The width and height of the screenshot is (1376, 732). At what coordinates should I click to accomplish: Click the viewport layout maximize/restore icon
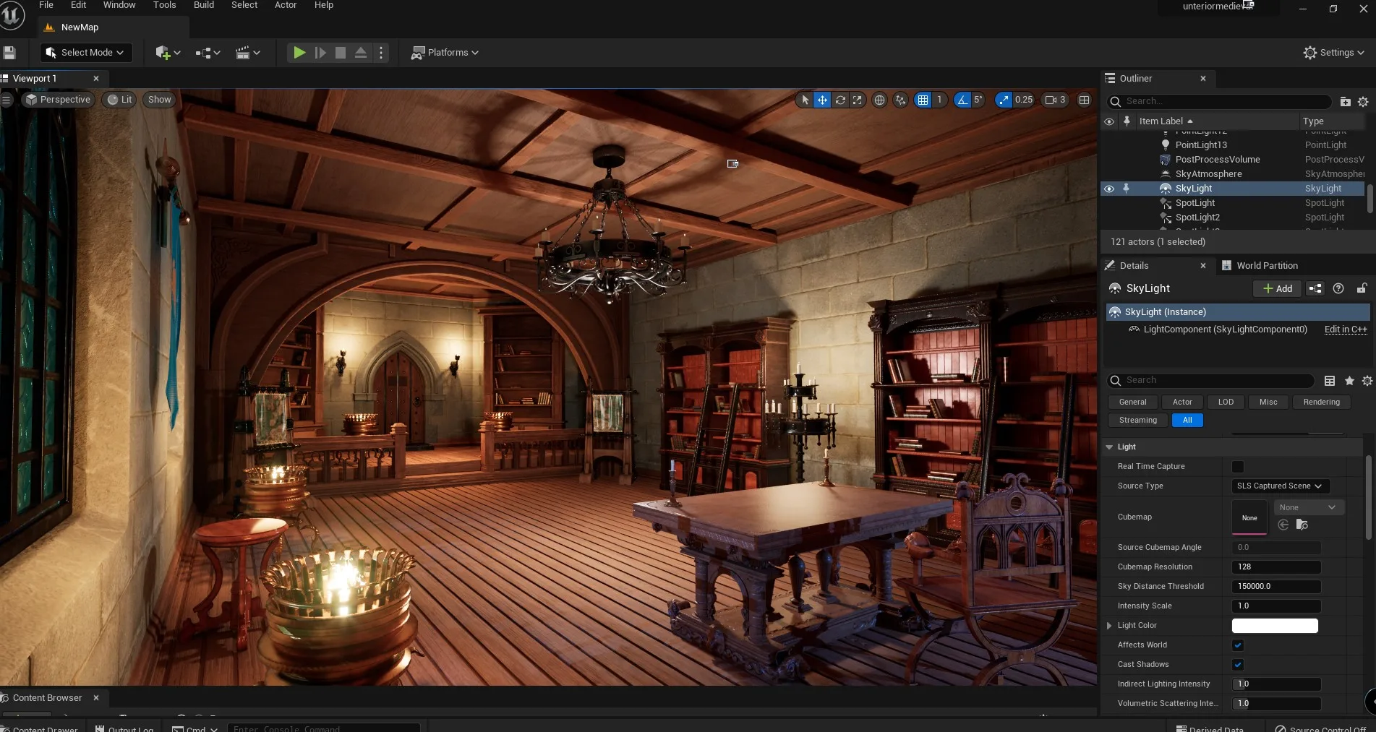point(1084,100)
